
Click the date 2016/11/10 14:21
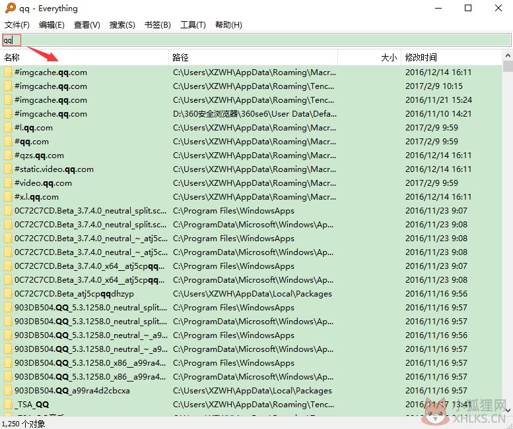tap(438, 114)
